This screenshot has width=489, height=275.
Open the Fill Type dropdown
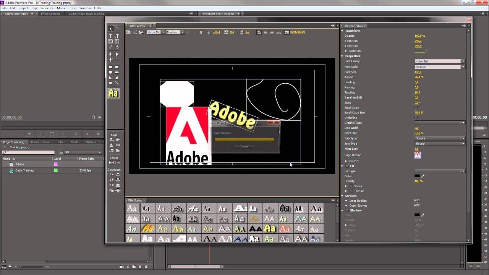pyautogui.click(x=440, y=171)
